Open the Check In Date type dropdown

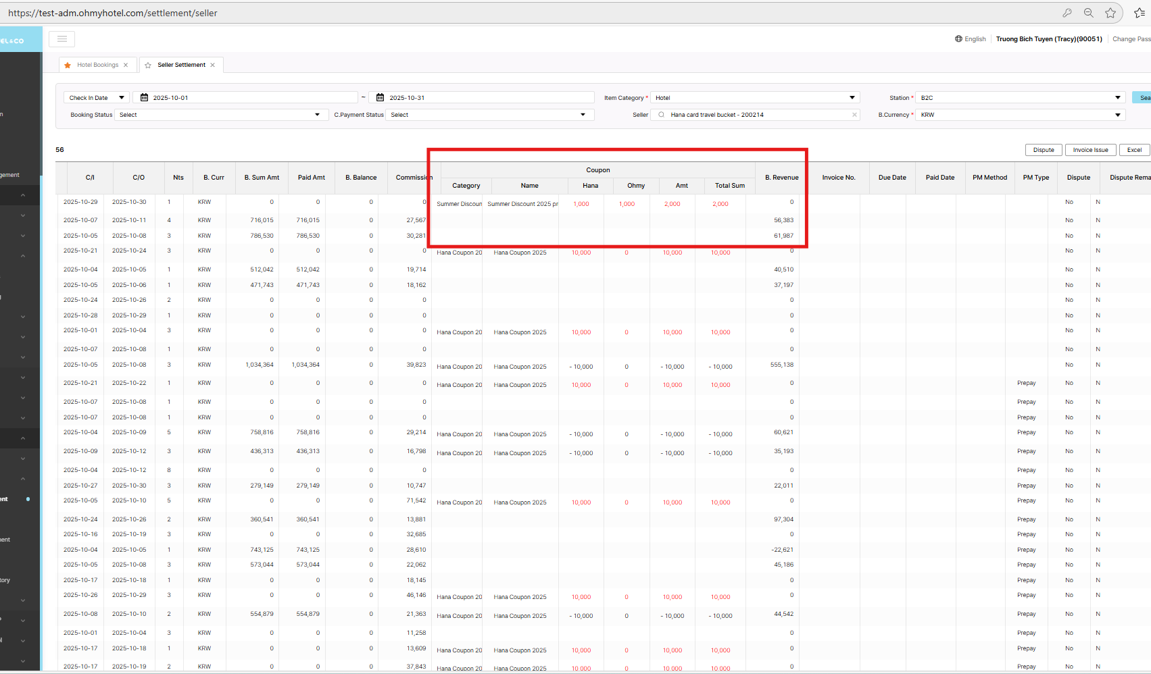pyautogui.click(x=97, y=98)
